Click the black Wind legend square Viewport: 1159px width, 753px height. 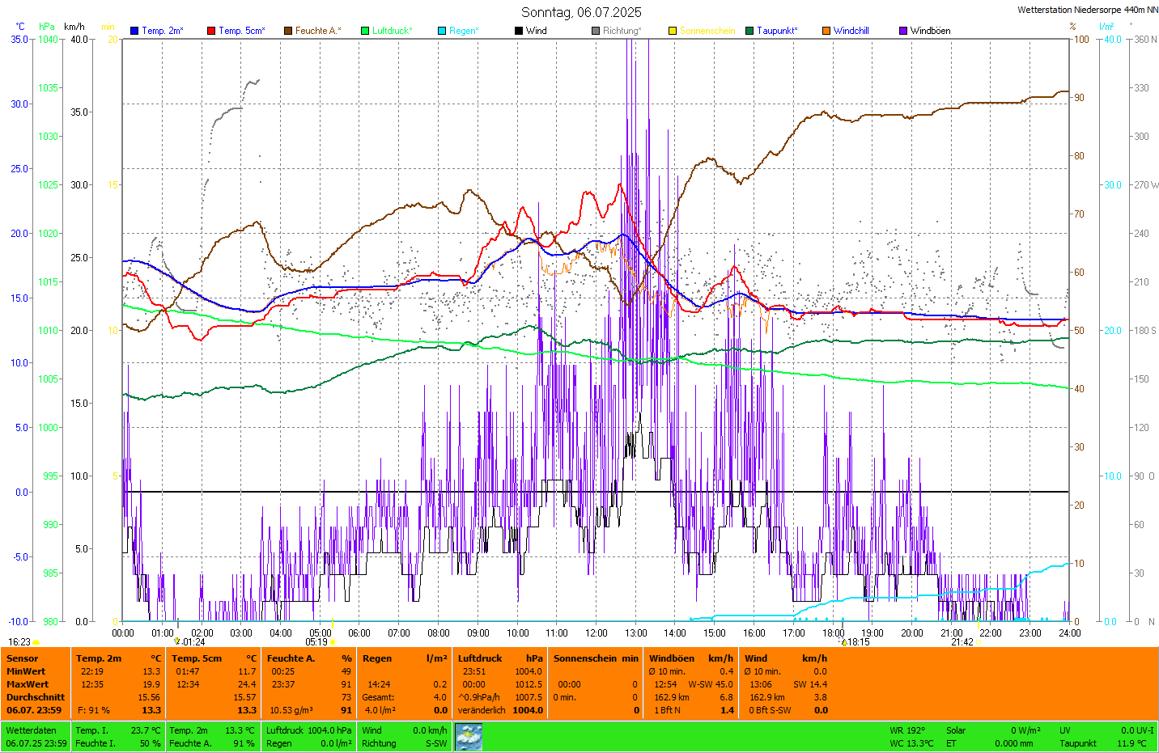point(519,31)
